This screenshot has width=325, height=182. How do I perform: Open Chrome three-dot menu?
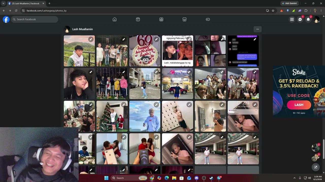321,11
